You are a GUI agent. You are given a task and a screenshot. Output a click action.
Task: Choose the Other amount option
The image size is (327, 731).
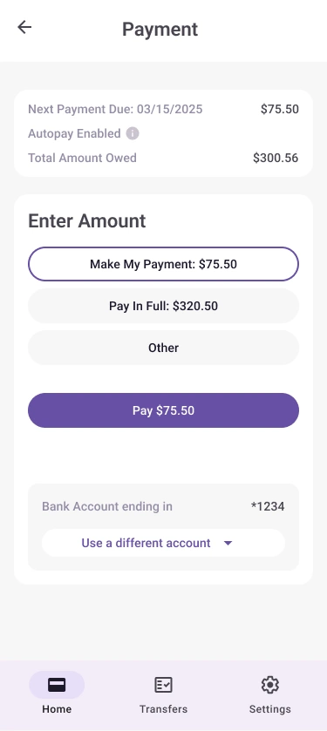[163, 348]
